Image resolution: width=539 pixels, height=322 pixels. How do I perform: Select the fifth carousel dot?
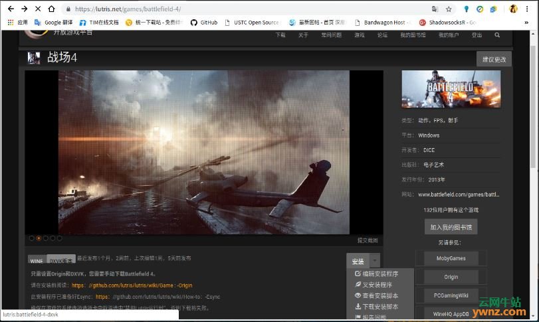tap(59, 238)
